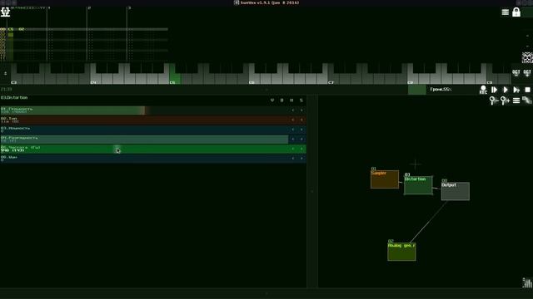Raise the keyboard octave with OCT+ button
The image size is (533, 299).
(x=527, y=72)
